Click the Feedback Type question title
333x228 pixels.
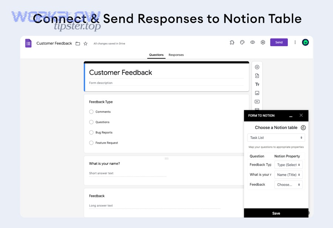pyautogui.click(x=101, y=102)
